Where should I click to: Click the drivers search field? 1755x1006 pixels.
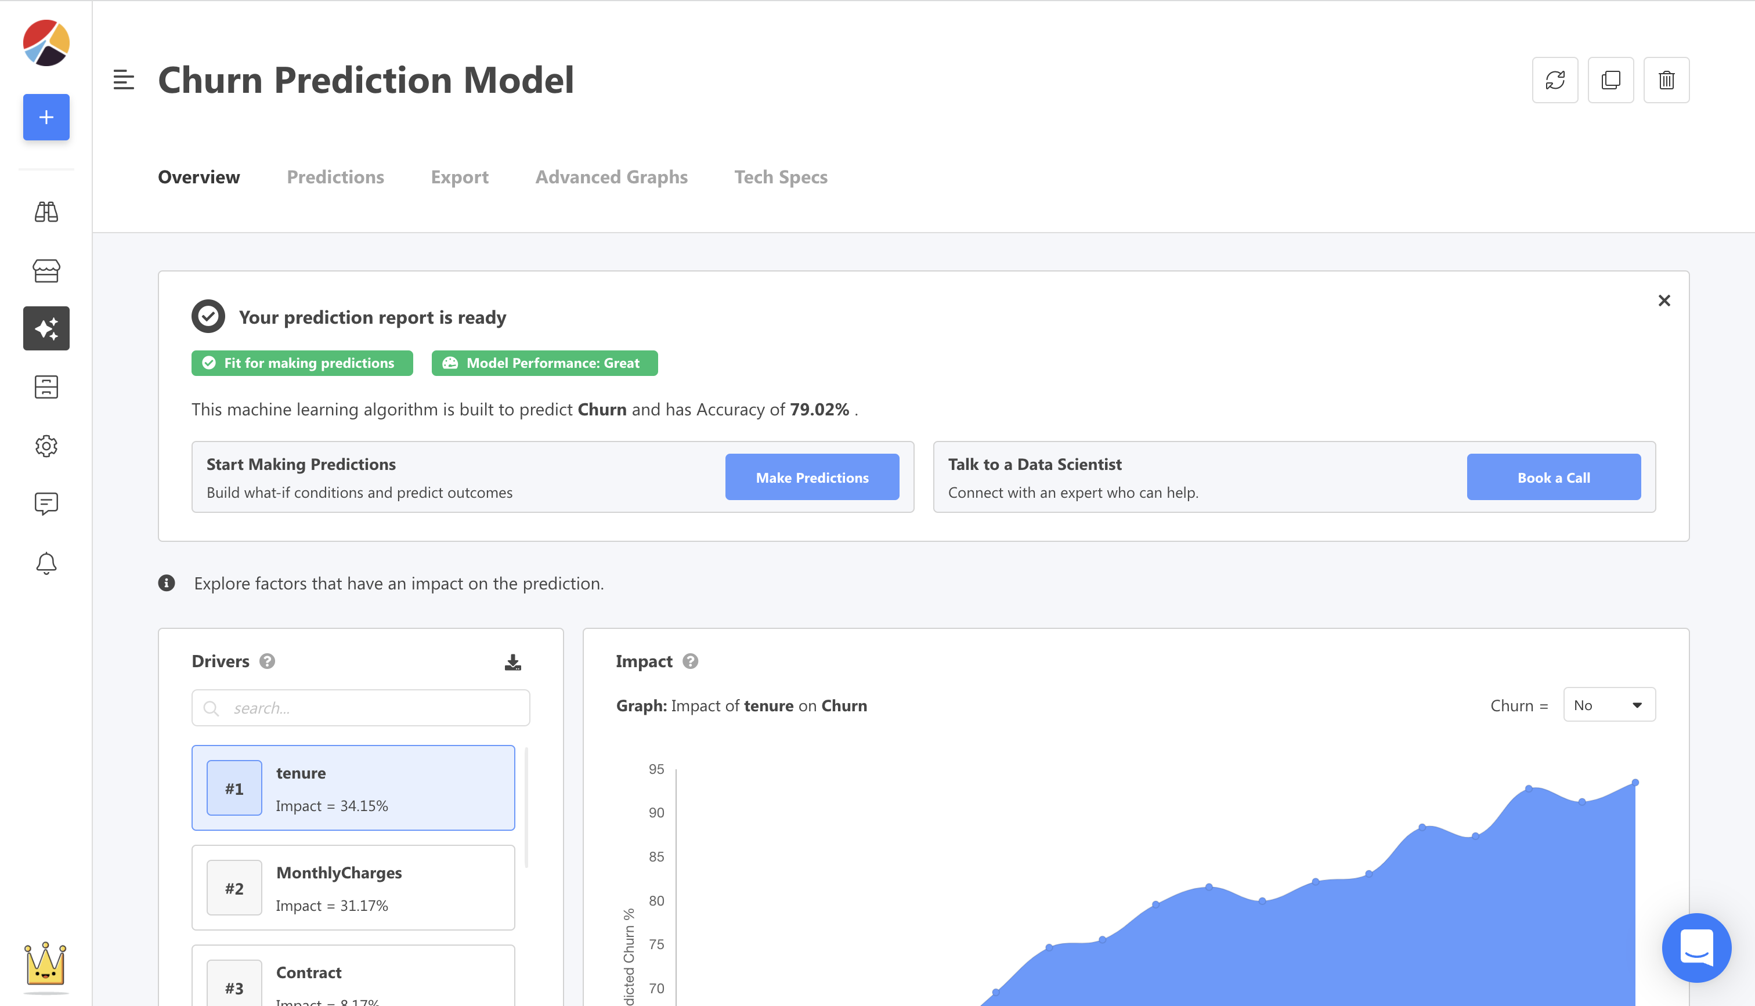click(360, 708)
